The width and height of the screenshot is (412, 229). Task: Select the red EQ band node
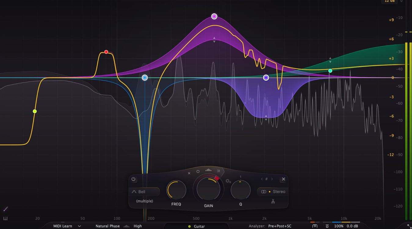[106, 52]
